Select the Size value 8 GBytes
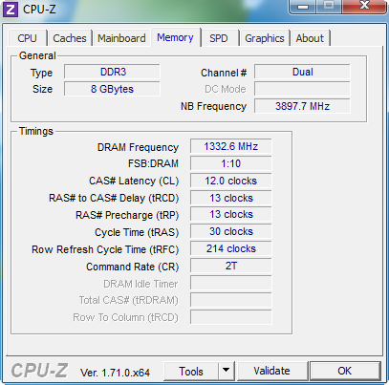Screen dimensions: 389x385 coord(112,89)
